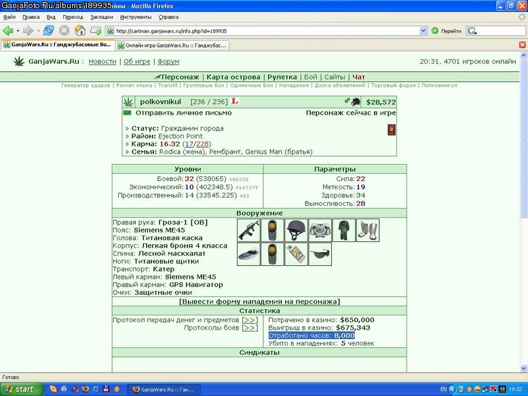Viewport: 528px width, 396px height.
Task: Open the titanium leg guards image
Action: [368, 230]
